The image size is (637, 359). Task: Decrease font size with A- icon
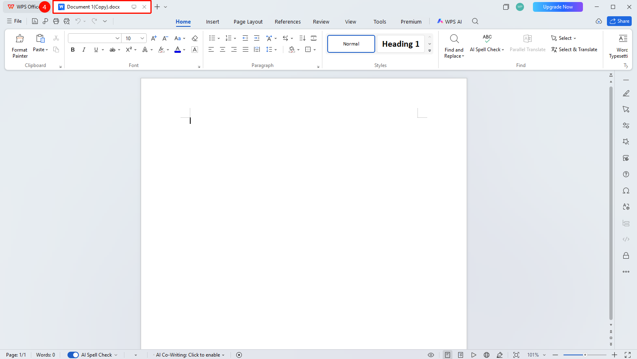tap(165, 38)
